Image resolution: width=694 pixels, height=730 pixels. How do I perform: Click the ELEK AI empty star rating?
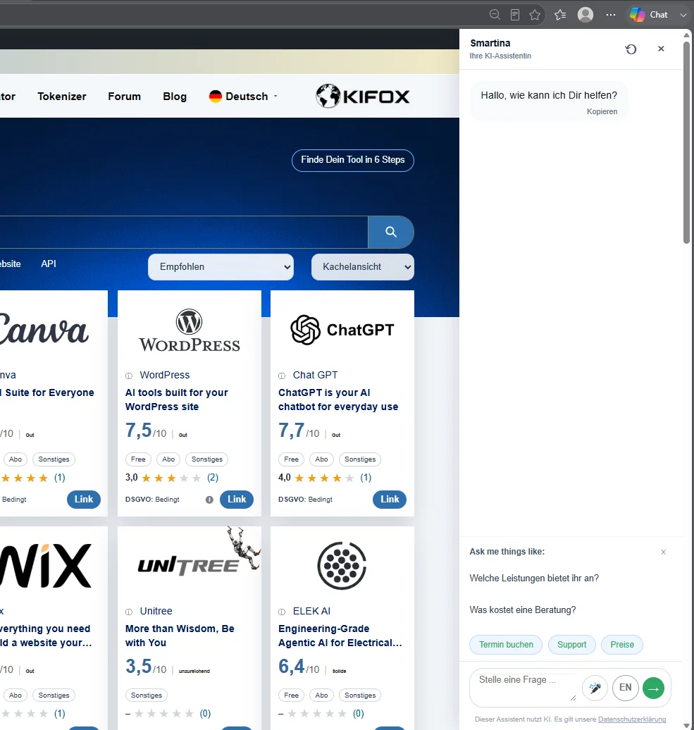pyautogui.click(x=317, y=714)
